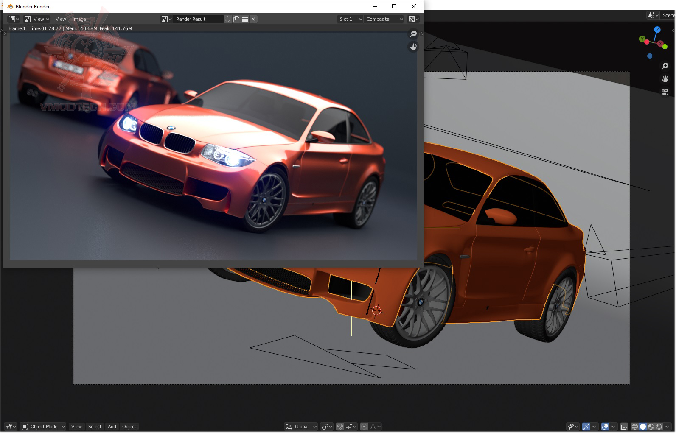Unlink the Render Result image with X

pyautogui.click(x=253, y=19)
